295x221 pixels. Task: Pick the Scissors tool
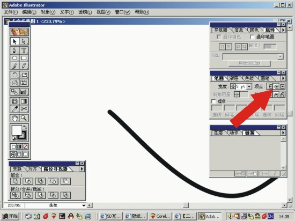(24, 109)
